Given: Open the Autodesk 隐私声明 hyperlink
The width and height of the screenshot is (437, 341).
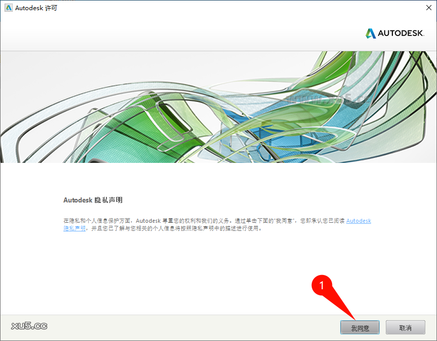Looking at the screenshot, I should coord(358,220).
